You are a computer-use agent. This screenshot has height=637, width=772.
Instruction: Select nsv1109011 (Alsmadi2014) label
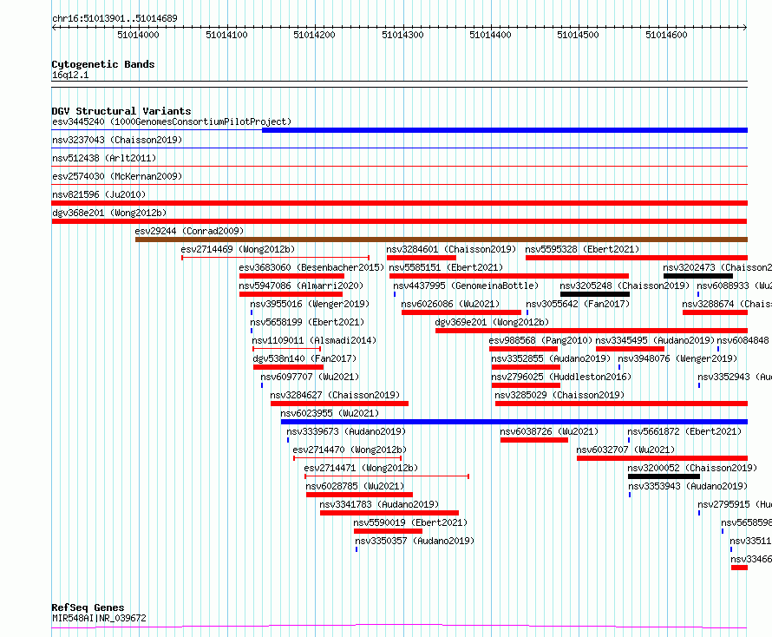(x=314, y=340)
